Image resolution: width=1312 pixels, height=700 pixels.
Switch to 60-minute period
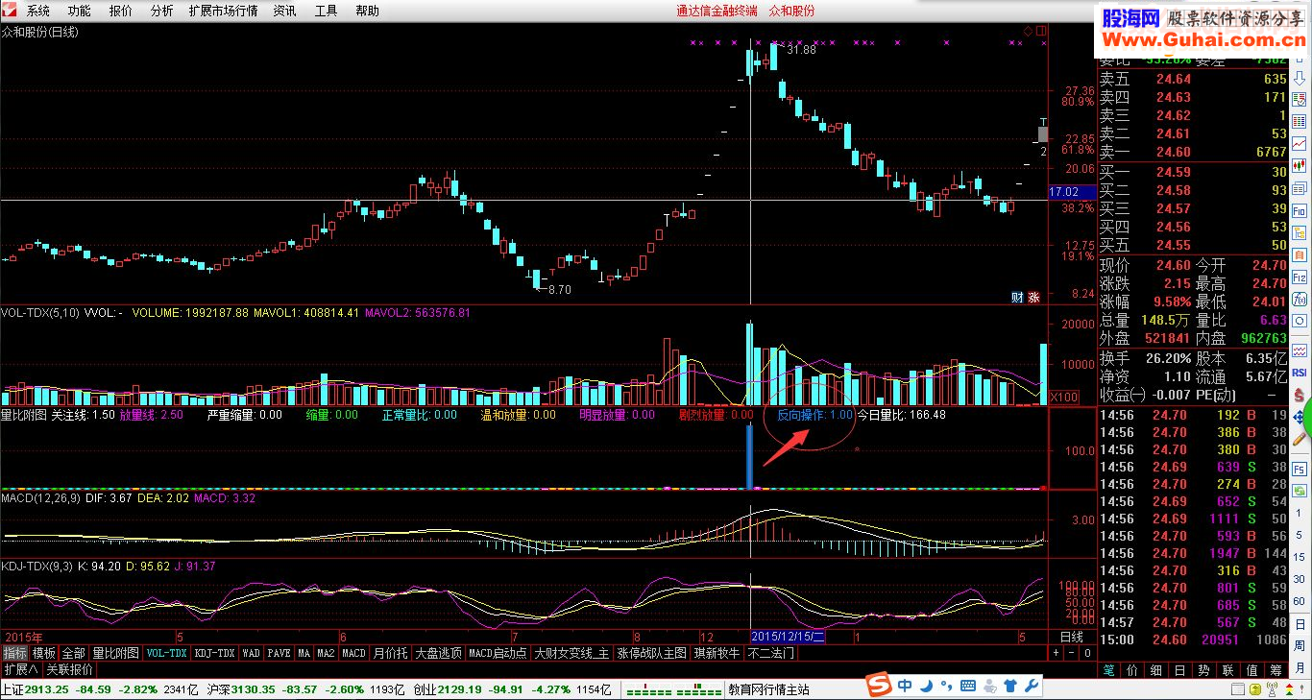coord(1299,601)
